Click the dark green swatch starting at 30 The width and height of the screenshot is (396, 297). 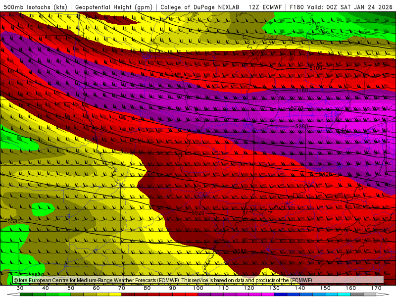coord(26,295)
